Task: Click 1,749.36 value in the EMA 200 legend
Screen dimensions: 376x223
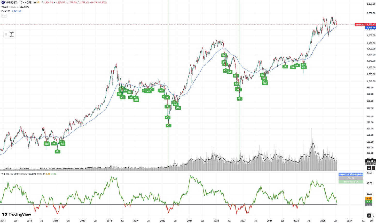Action: pos(16,11)
